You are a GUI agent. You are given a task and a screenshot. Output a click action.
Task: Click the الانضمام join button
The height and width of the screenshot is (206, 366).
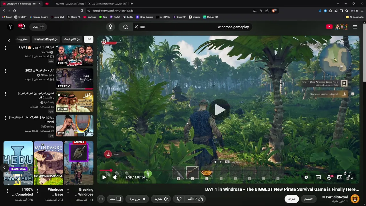pos(309,199)
